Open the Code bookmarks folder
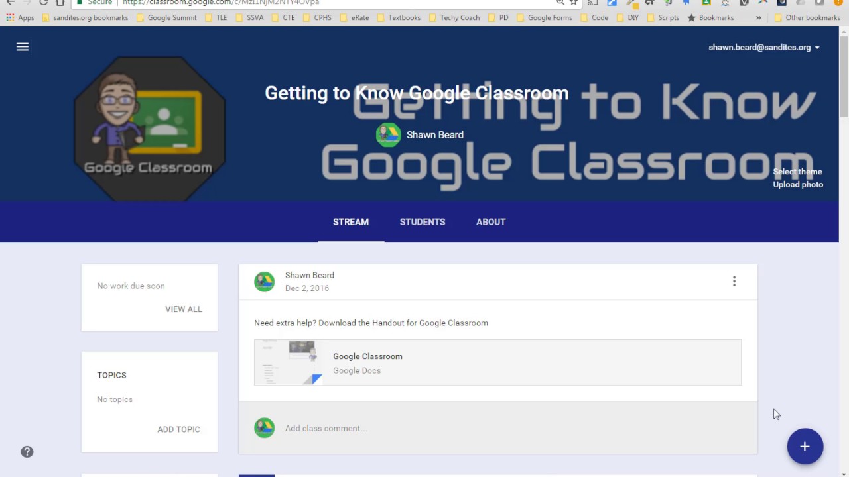Screen dimensions: 849x477 click(x=594, y=18)
